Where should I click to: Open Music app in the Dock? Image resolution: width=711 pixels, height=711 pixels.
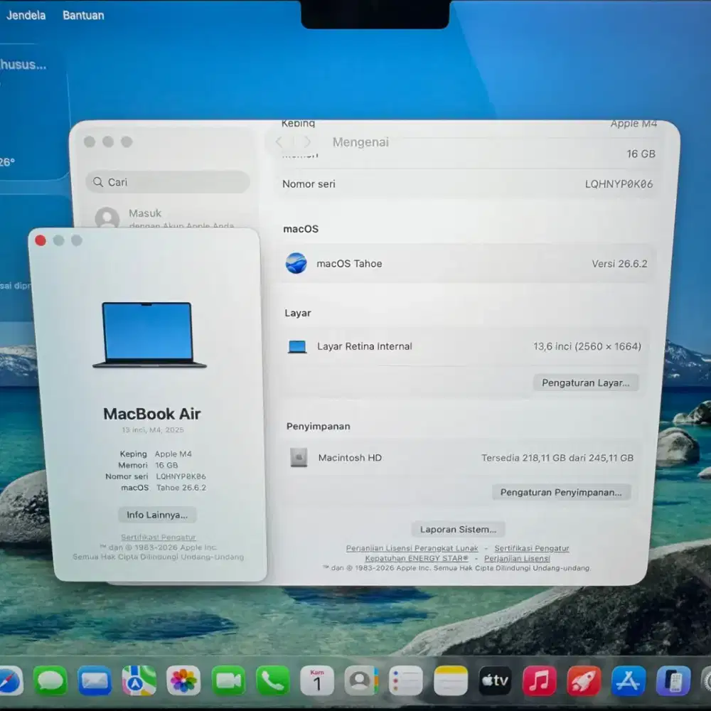[x=539, y=681]
